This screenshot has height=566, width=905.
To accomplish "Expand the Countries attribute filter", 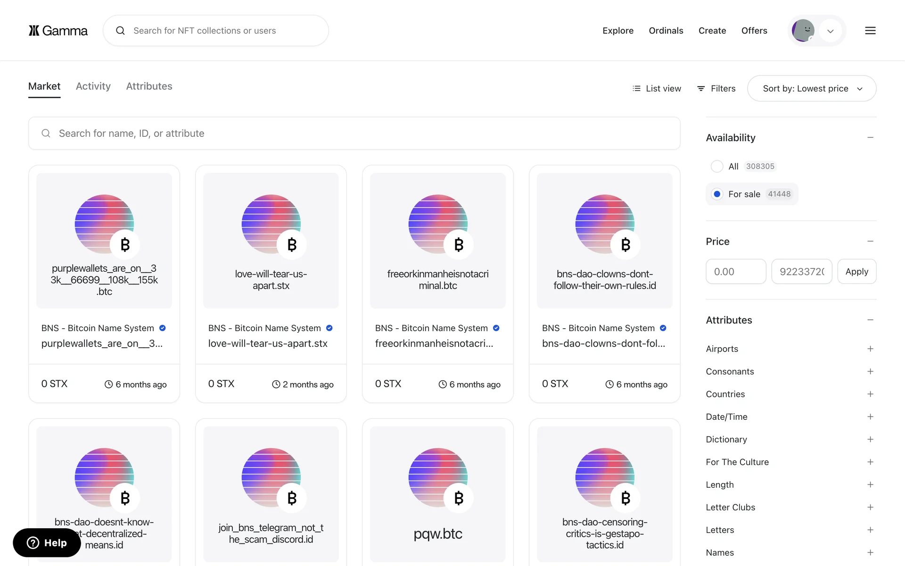I will 870,394.
